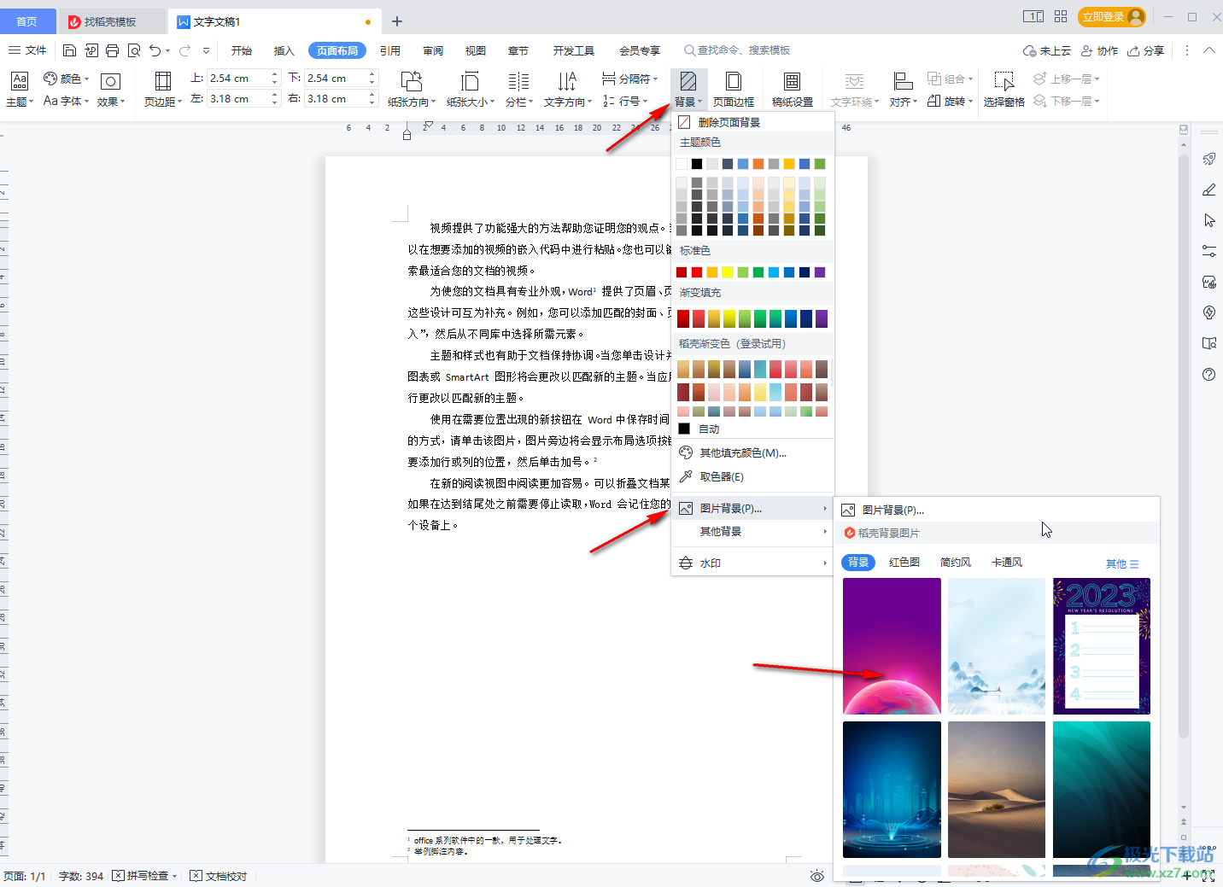Go to the Home (首页) tab

click(x=27, y=21)
